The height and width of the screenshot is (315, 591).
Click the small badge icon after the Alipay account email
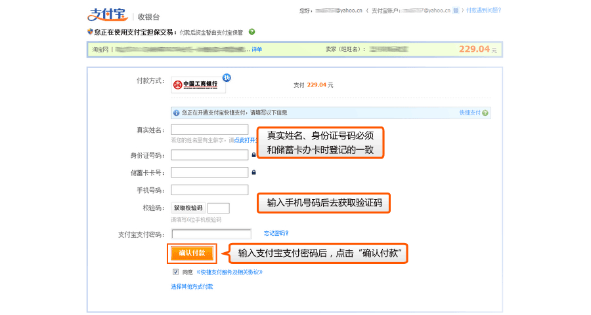pyautogui.click(x=456, y=10)
